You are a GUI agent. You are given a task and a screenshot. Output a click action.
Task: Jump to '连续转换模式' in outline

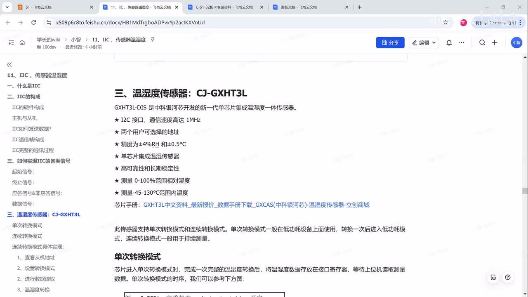coord(27,236)
